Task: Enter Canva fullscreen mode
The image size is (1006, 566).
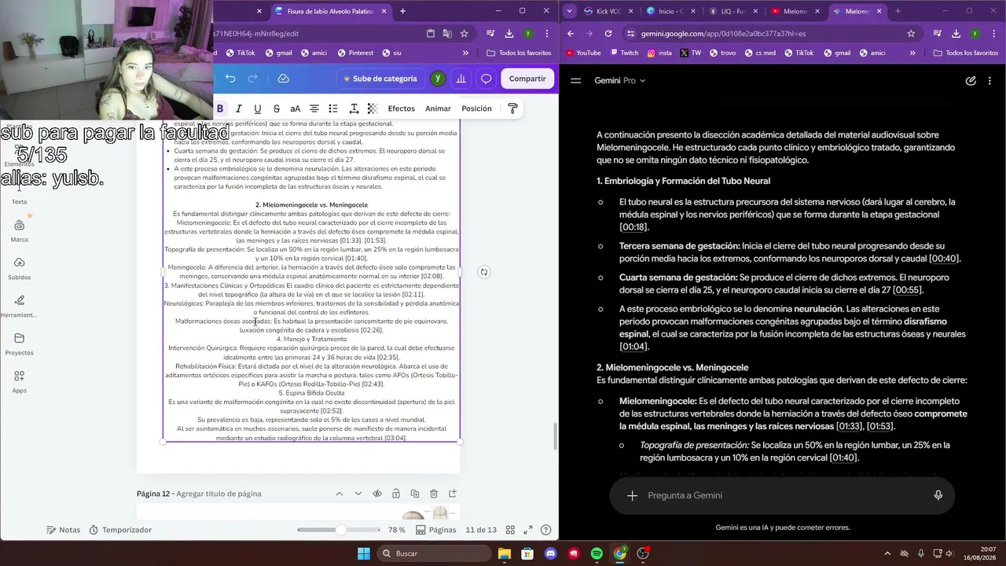Action: (529, 530)
